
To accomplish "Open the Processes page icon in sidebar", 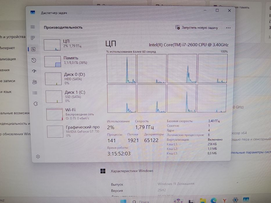I will pyautogui.click(x=33, y=38).
